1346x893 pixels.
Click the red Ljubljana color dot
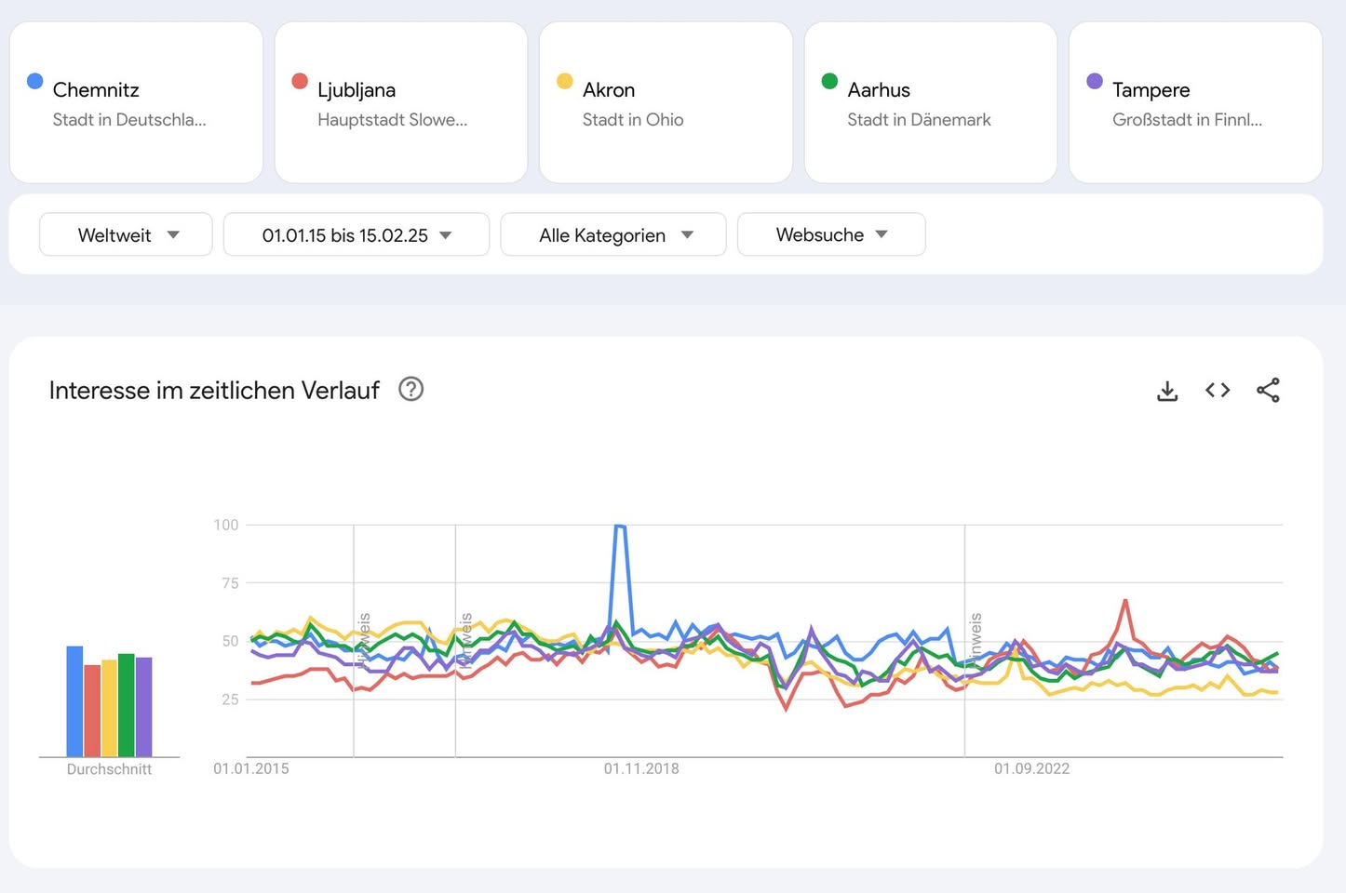(300, 81)
